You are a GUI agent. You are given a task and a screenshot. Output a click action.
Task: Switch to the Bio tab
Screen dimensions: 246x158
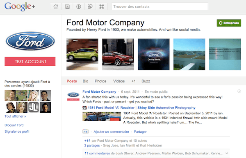(x=85, y=81)
